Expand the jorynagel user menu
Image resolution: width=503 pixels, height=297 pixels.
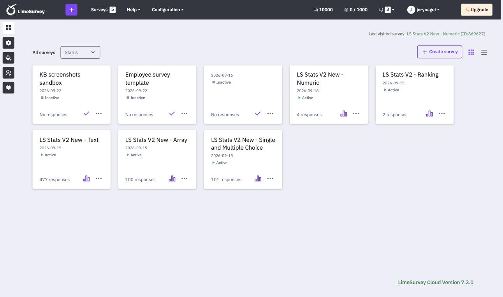coord(424,10)
